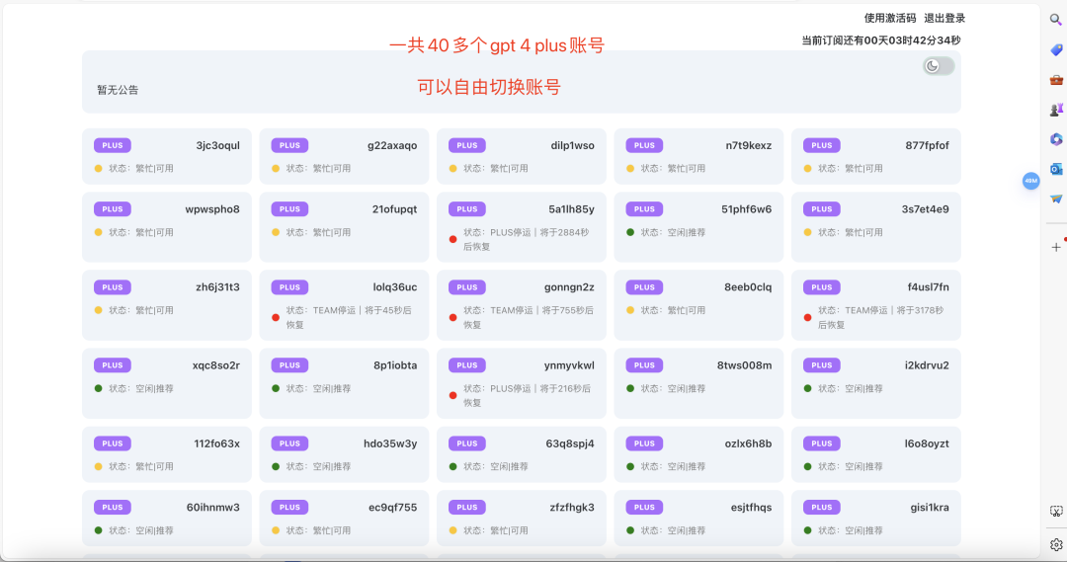The image size is (1067, 562).
Task: Pick account ec9qf755
Action: point(345,519)
